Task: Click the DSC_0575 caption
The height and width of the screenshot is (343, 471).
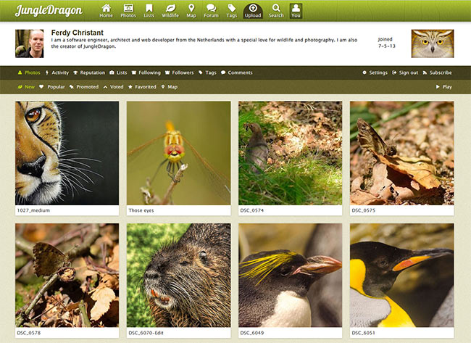Action: coord(364,210)
